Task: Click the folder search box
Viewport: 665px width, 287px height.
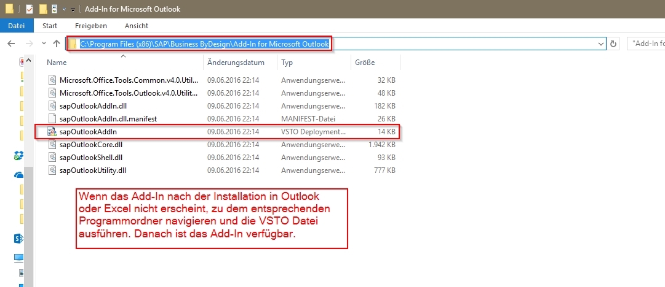Action: pyautogui.click(x=645, y=44)
